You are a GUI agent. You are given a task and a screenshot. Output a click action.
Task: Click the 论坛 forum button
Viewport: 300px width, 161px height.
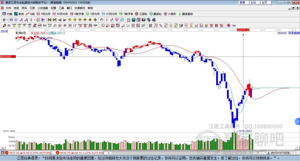pos(255,2)
